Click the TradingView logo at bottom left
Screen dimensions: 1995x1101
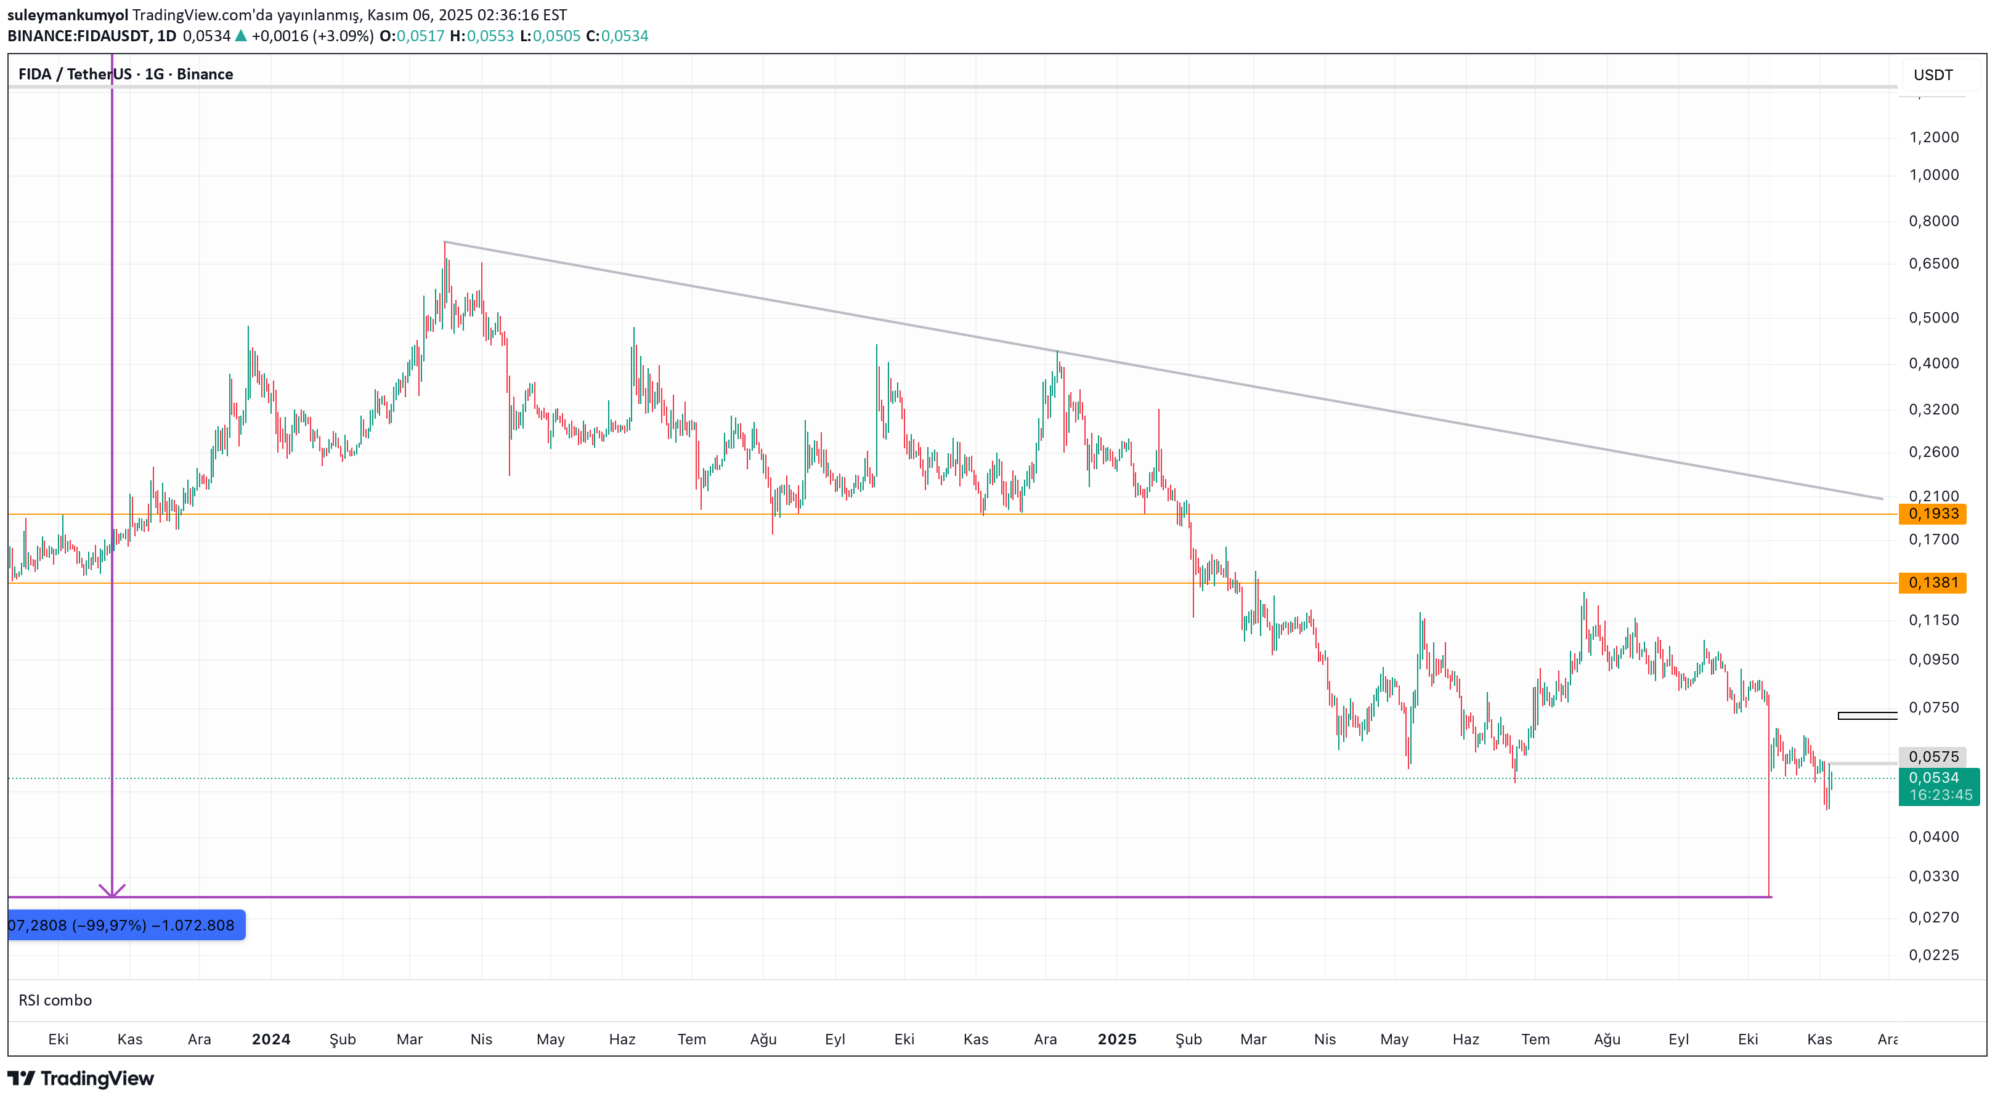81,1079
